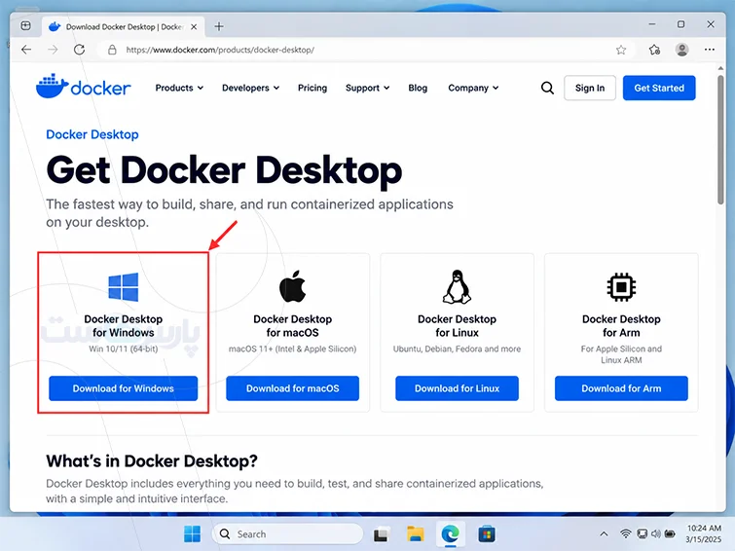Open the favorites collections icon
735x551 pixels.
654,50
